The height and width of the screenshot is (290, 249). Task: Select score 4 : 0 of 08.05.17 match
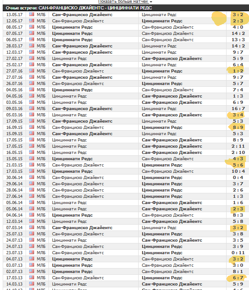[x=238, y=27]
